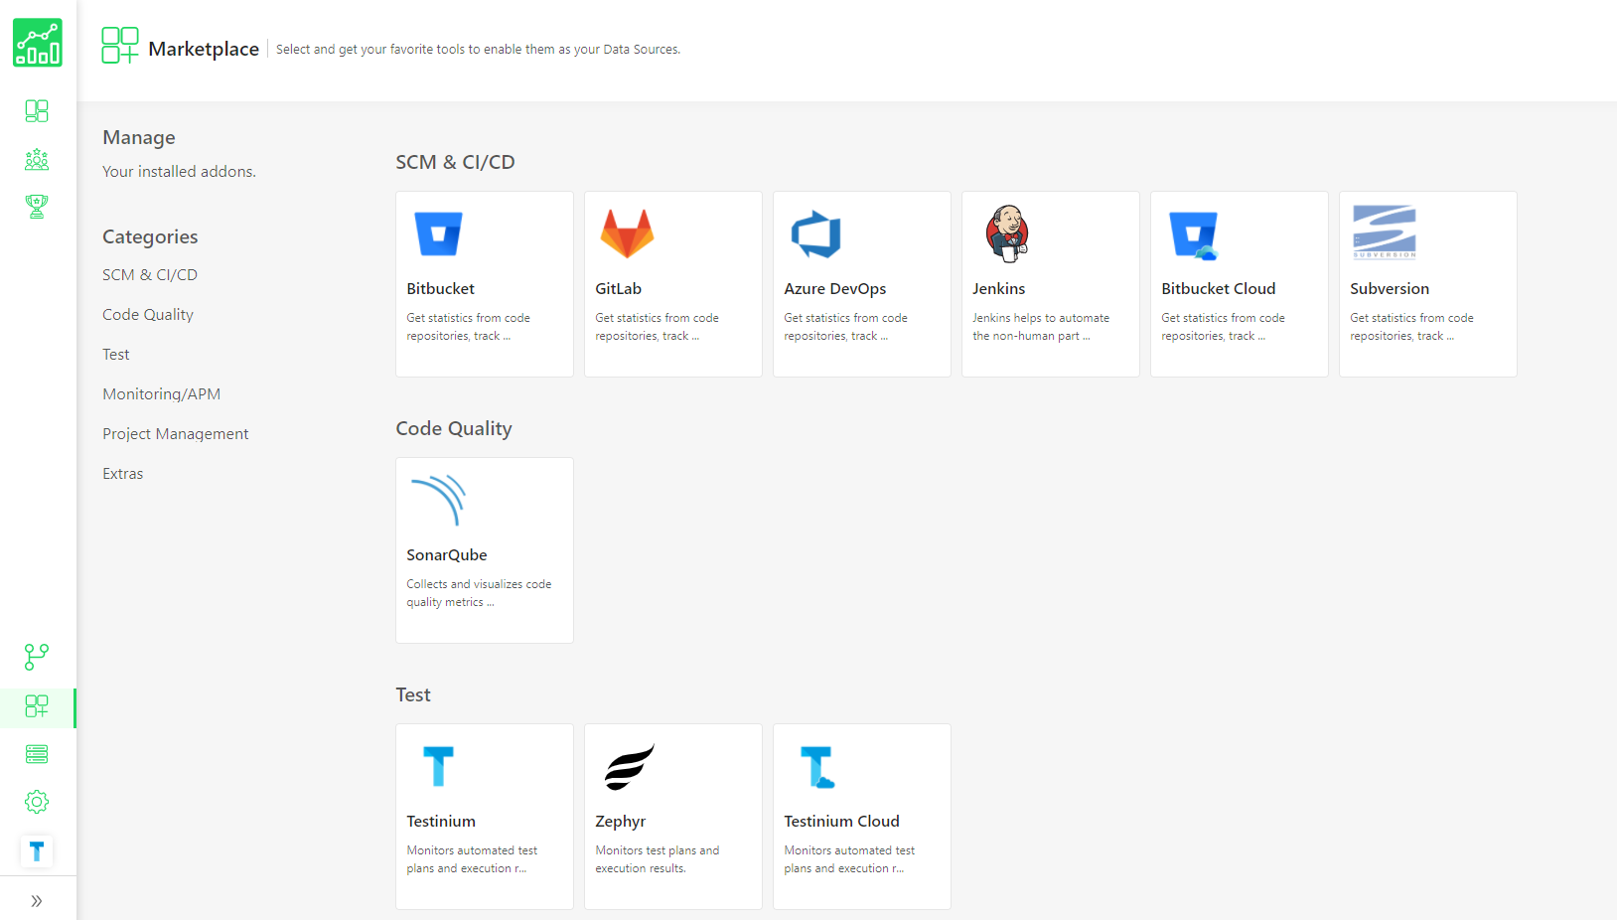Open the settings gear icon in the sidebar
1617x920 pixels.
(x=37, y=802)
